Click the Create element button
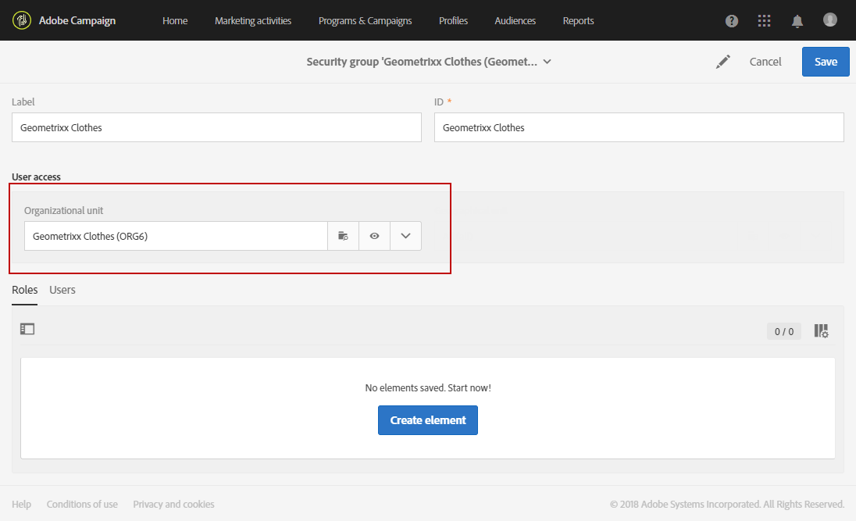Screen dimensions: 856x521 point(427,420)
